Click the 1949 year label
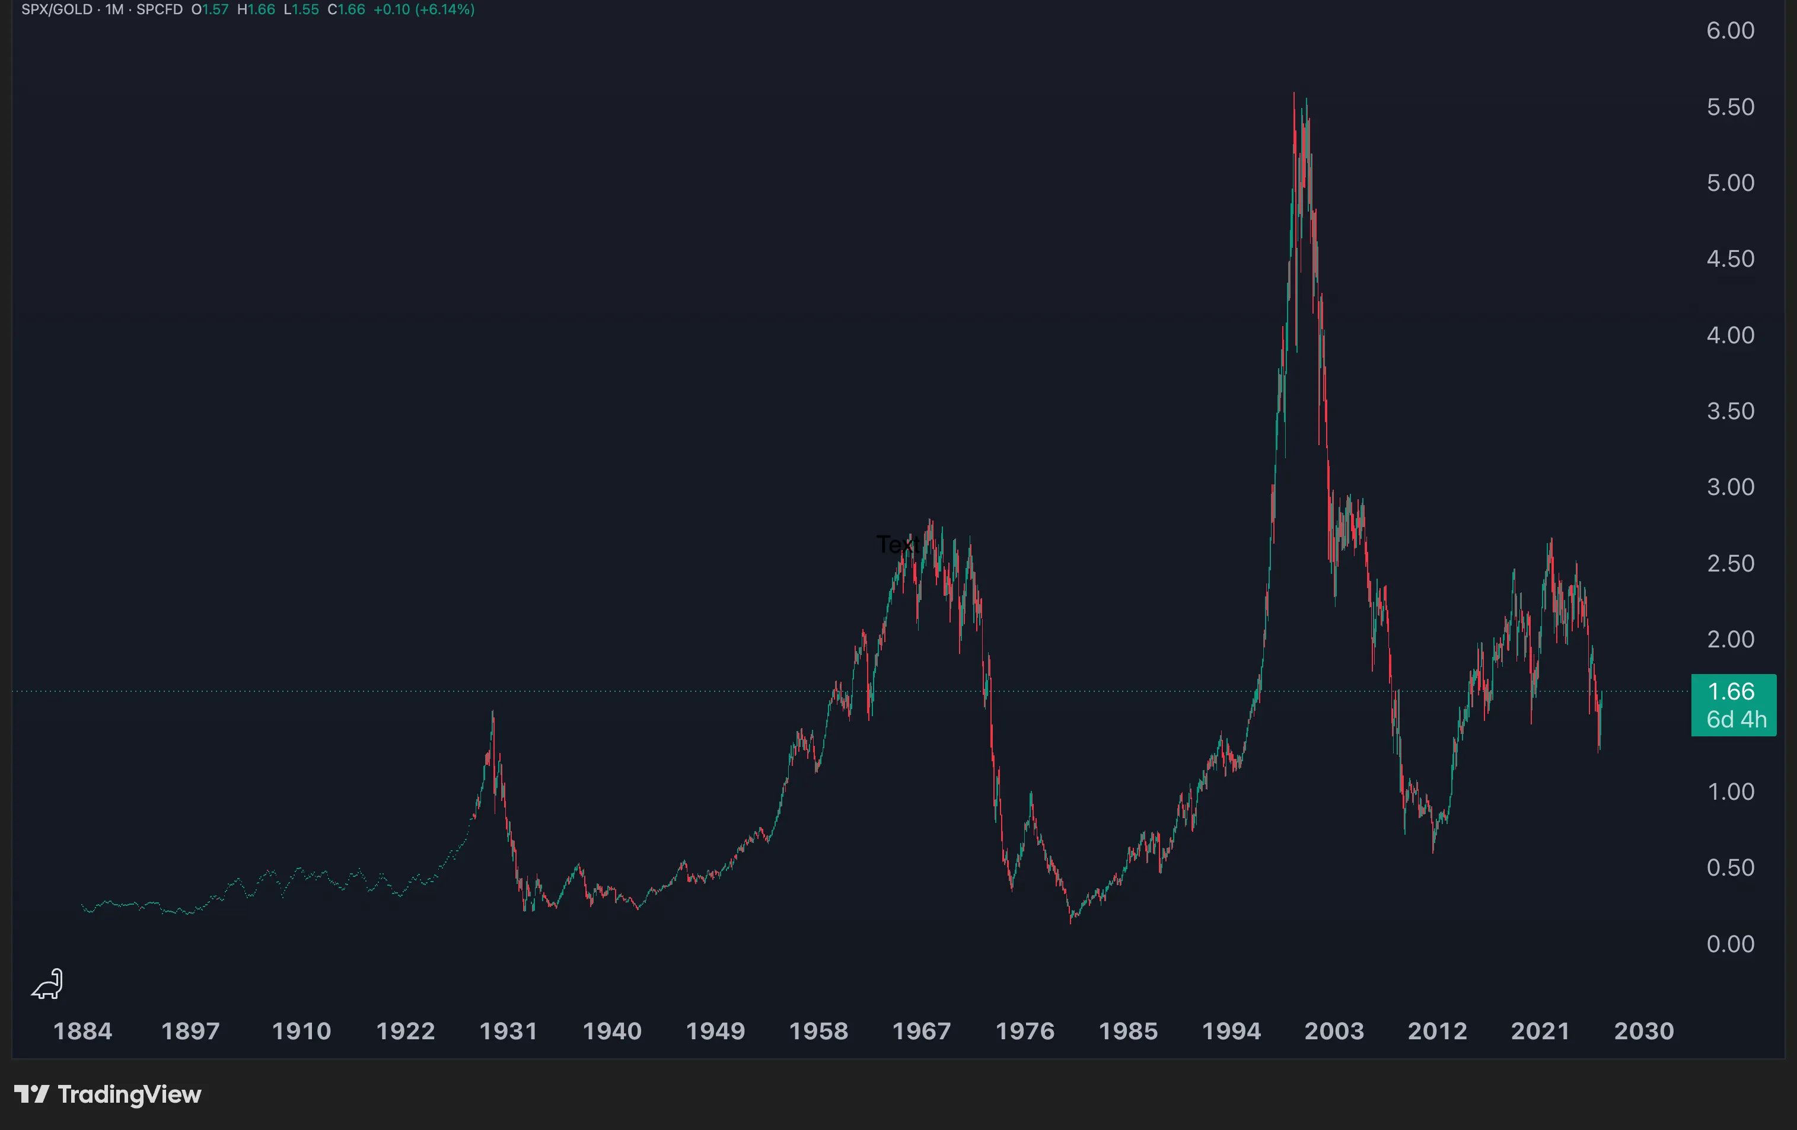The image size is (1797, 1130). (x=715, y=1032)
